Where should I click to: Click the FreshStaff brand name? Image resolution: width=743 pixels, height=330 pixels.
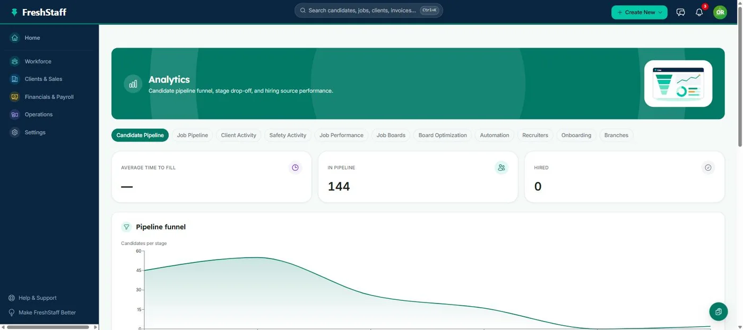(45, 12)
